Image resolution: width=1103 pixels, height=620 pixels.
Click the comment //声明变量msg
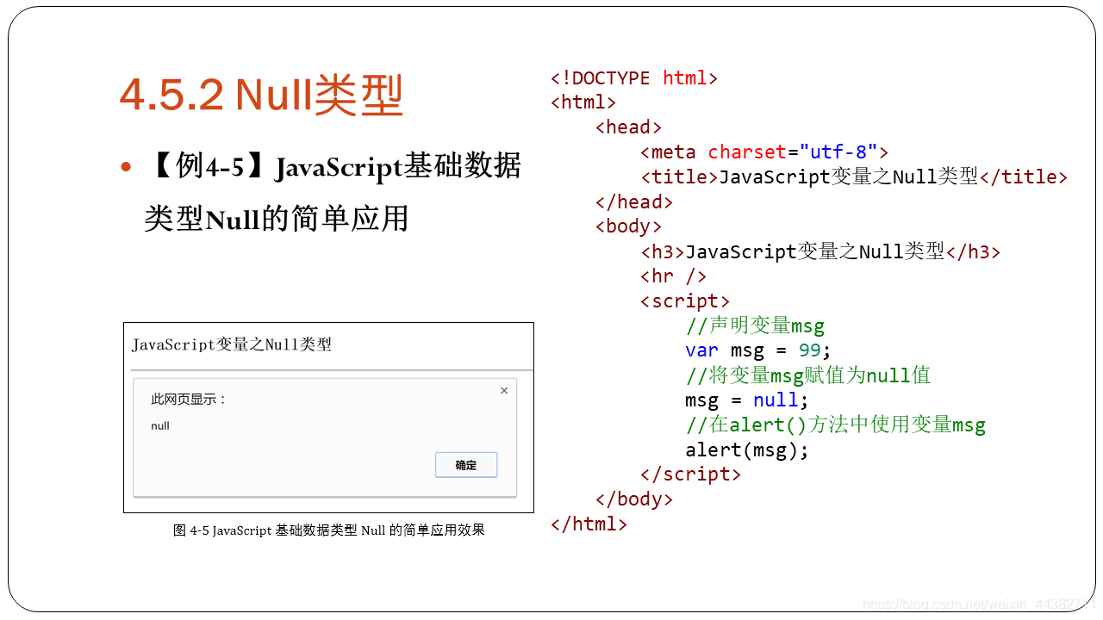click(x=755, y=326)
